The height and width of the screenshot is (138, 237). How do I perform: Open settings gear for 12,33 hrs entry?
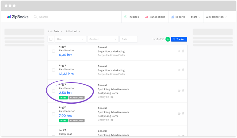179,70
